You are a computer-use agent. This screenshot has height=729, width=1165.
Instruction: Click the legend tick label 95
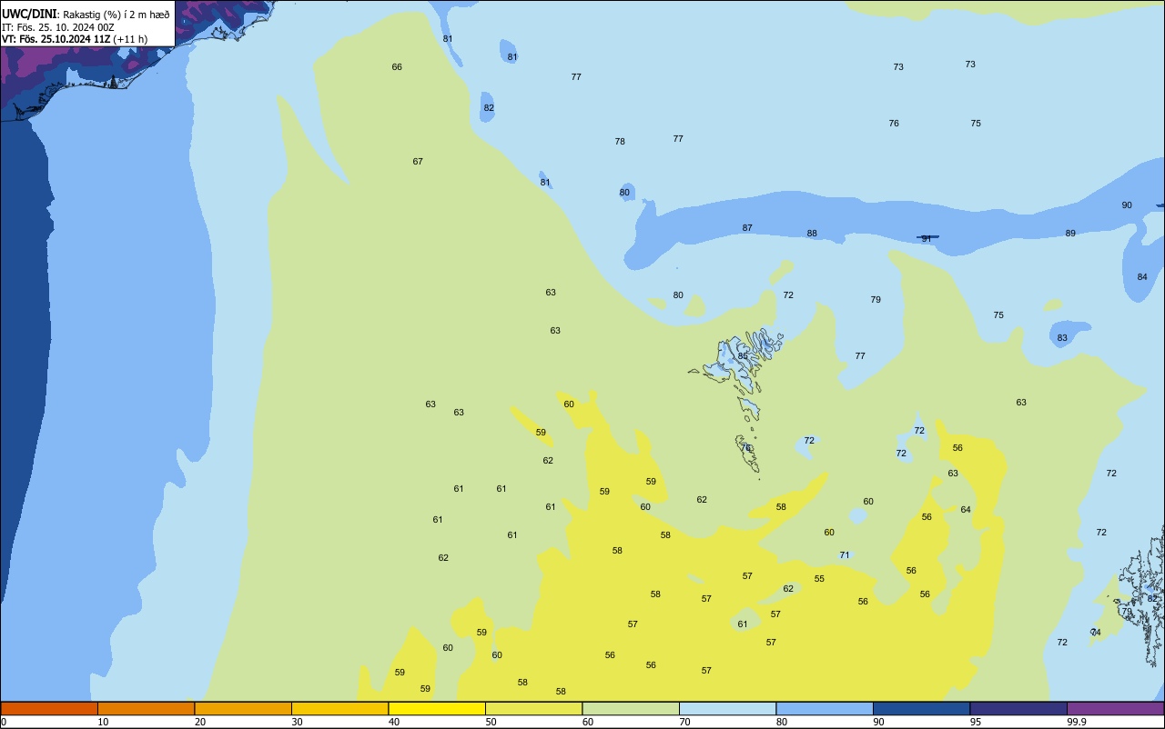tap(976, 723)
